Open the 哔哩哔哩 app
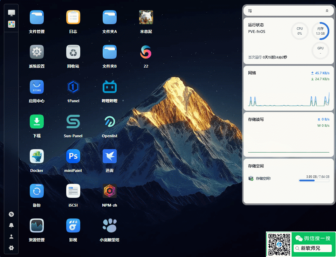 [x=110, y=87]
